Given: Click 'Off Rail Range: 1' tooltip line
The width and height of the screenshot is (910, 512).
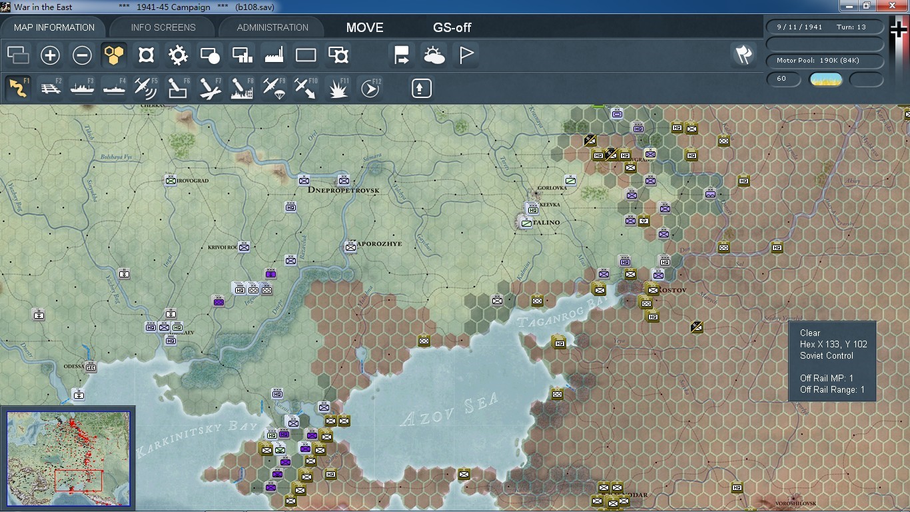Looking at the screenshot, I should pyautogui.click(x=832, y=389).
